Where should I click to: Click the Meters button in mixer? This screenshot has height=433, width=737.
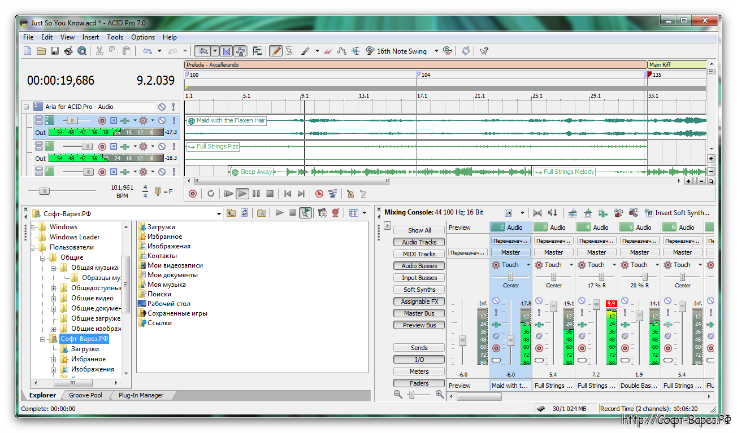tap(419, 371)
